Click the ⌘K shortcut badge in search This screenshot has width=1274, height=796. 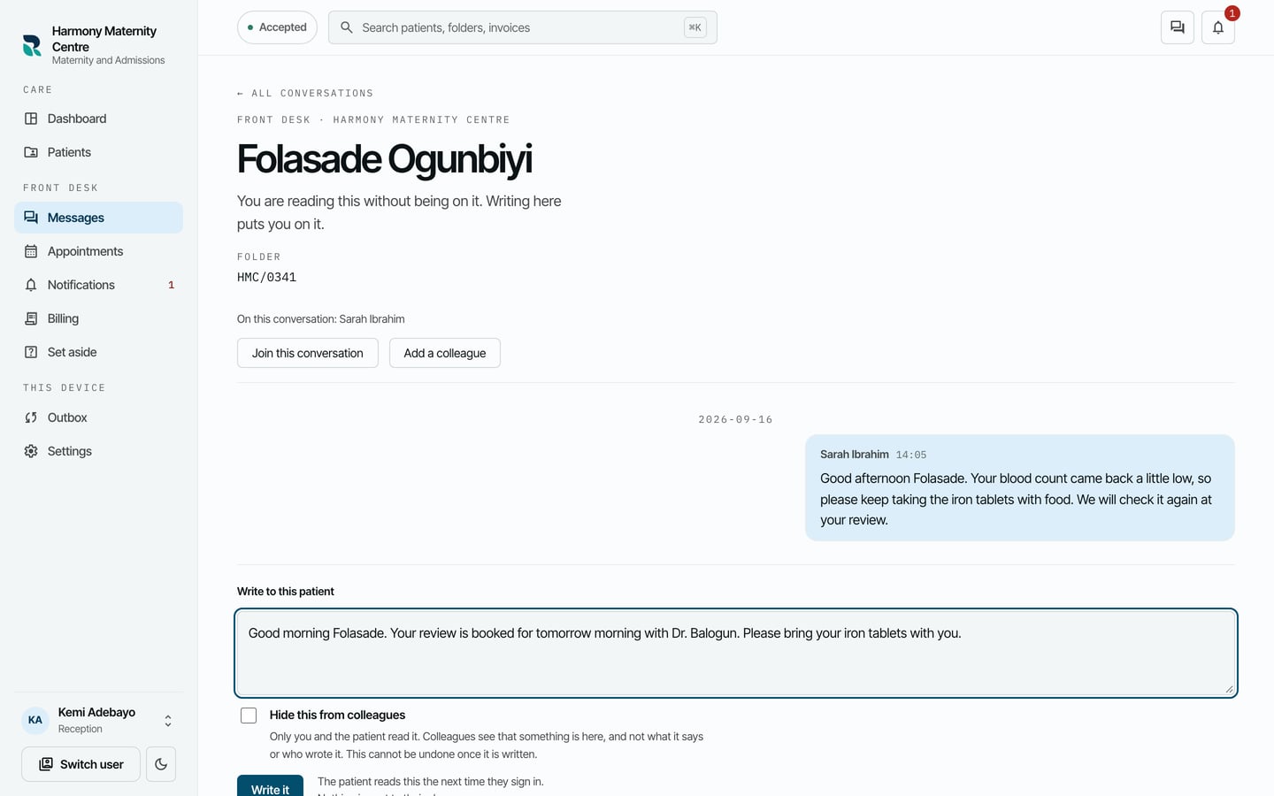tap(695, 27)
